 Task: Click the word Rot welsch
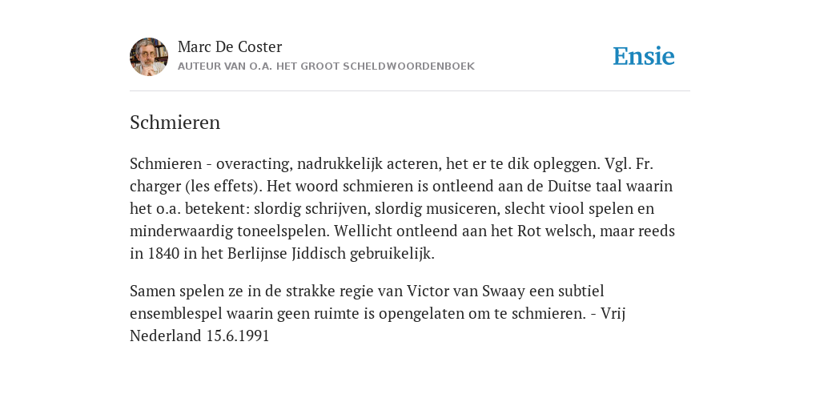556,231
